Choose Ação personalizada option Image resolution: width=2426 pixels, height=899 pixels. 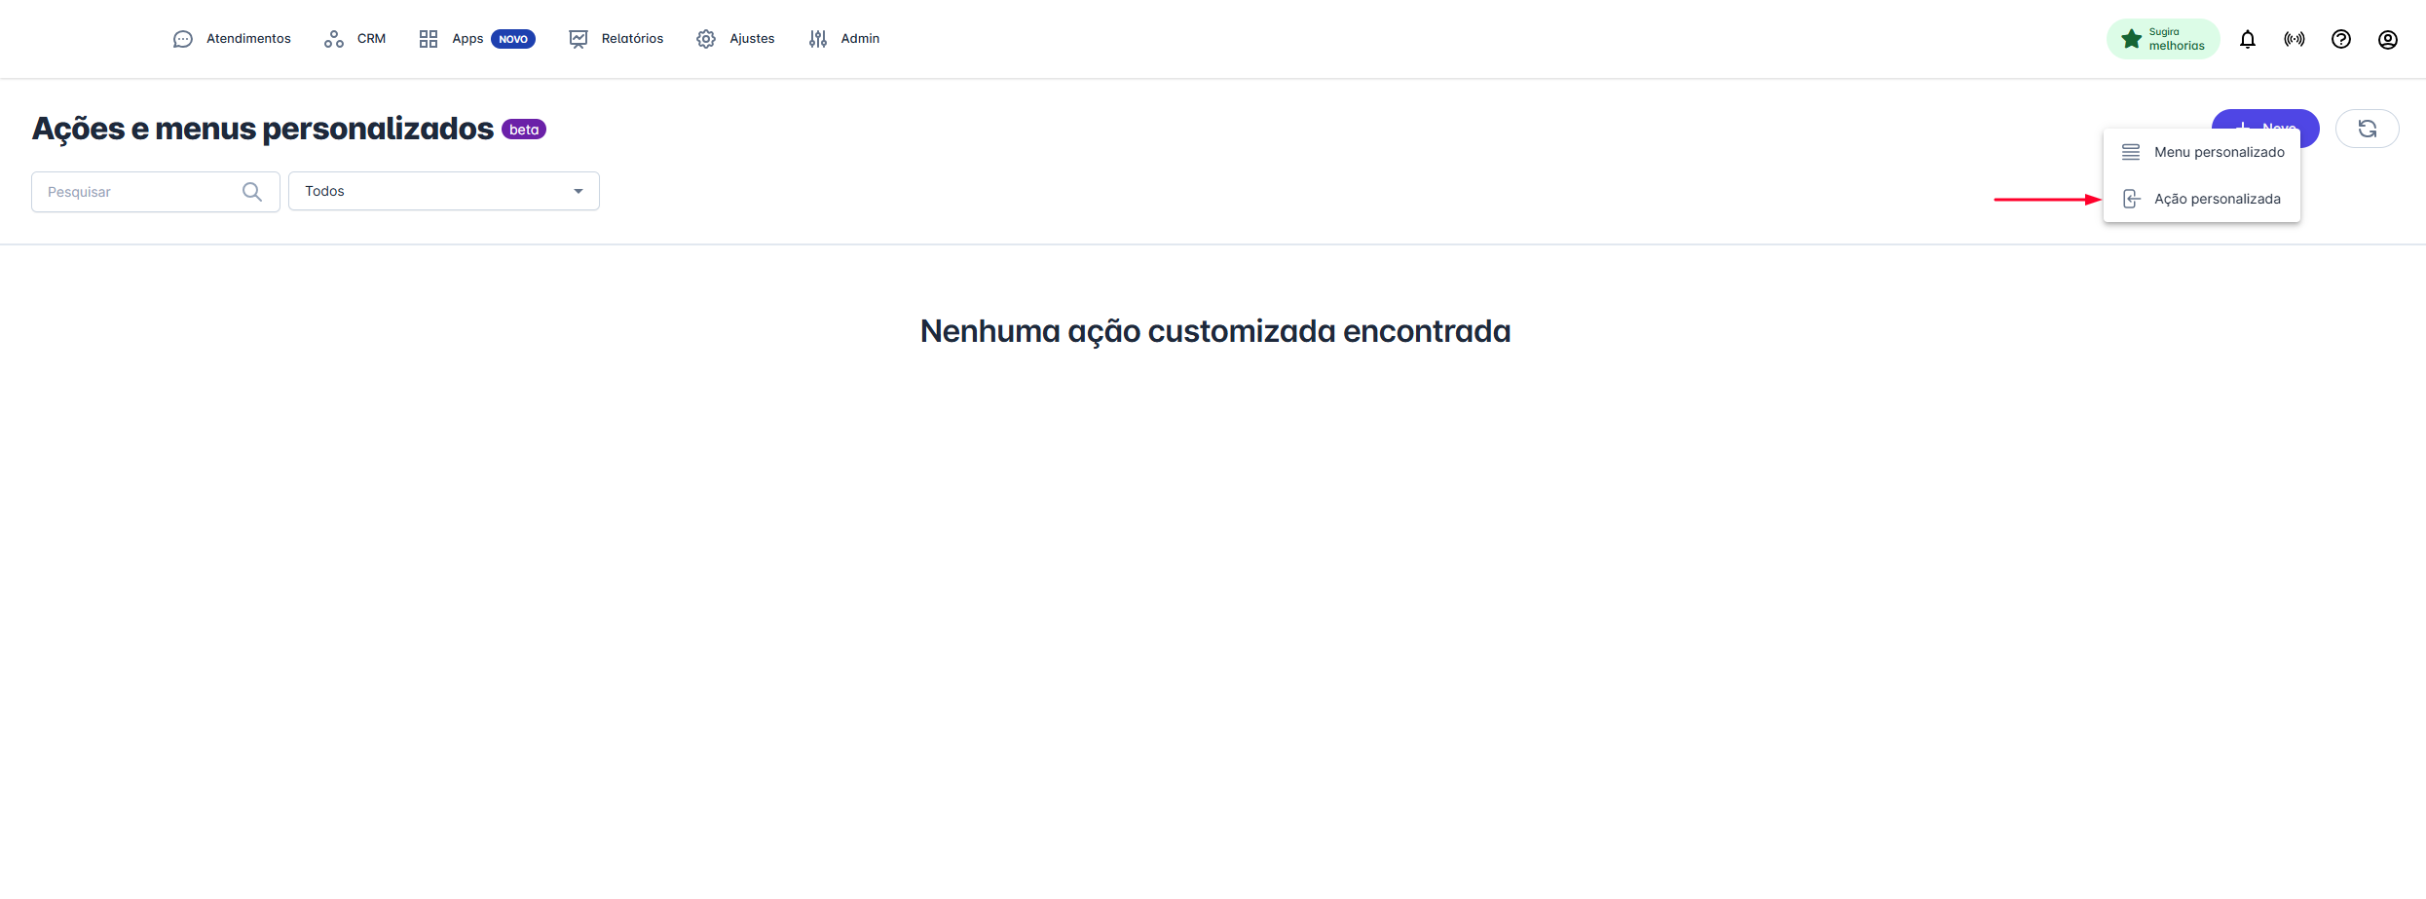[2216, 199]
